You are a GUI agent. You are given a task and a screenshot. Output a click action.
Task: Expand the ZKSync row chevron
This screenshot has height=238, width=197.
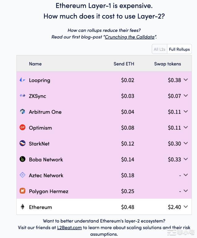click(186, 96)
